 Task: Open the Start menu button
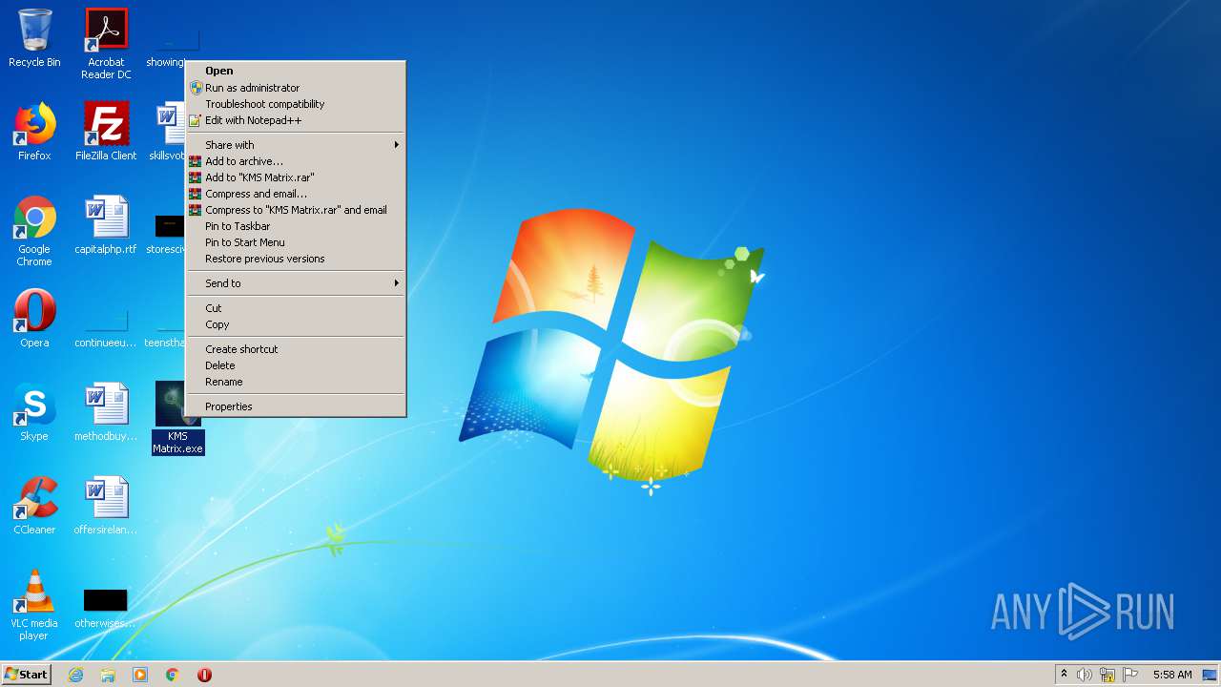pyautogui.click(x=27, y=675)
